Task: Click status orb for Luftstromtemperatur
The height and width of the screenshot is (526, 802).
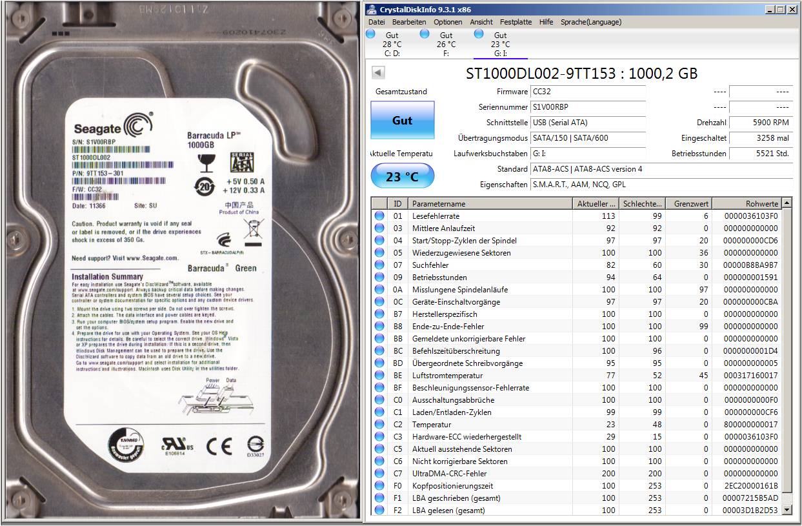Action: click(379, 375)
